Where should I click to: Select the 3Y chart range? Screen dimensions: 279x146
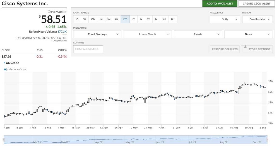148,19
